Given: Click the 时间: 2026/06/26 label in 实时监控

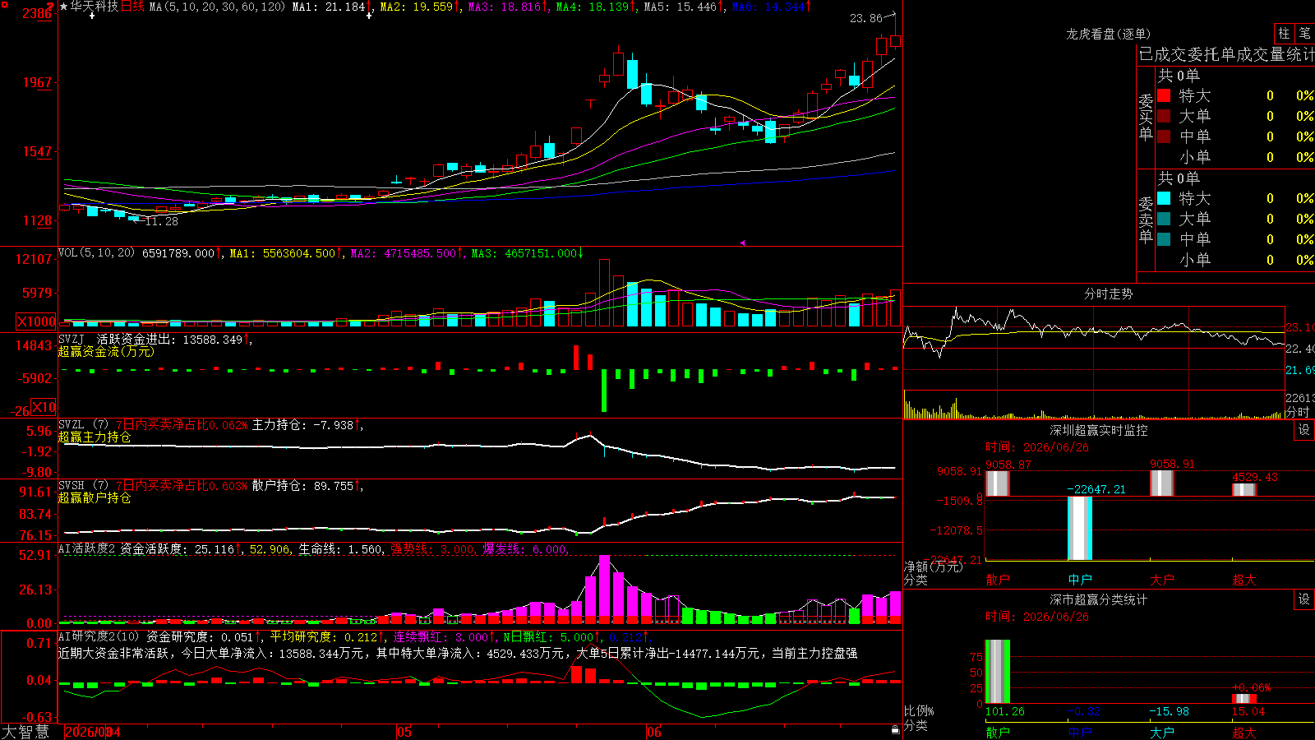Looking at the screenshot, I should pyautogui.click(x=1037, y=447).
